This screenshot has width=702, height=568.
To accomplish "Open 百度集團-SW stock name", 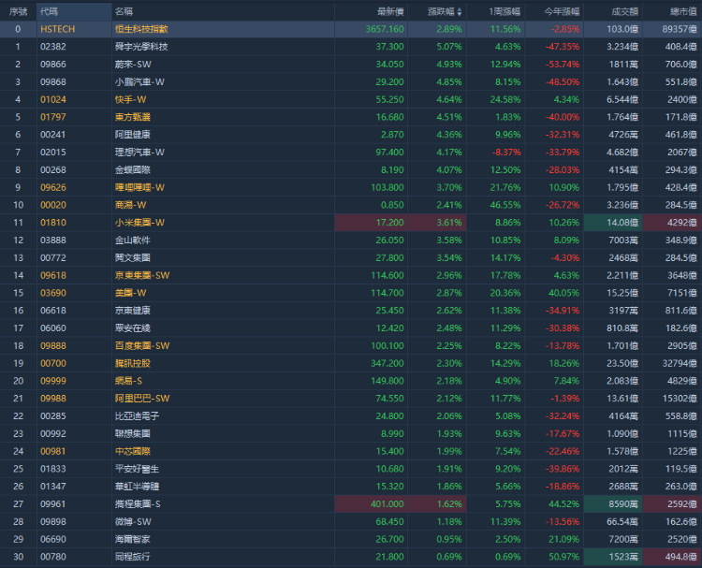I will (142, 345).
